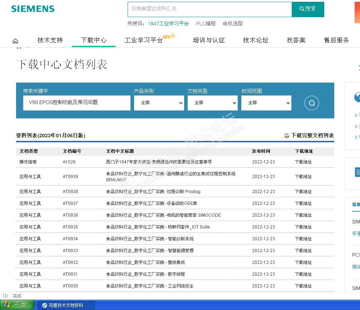Viewport: 360px width, 310px height.
Task: Download document AT0931 via 下载地址
Action: pyautogui.click(x=303, y=274)
